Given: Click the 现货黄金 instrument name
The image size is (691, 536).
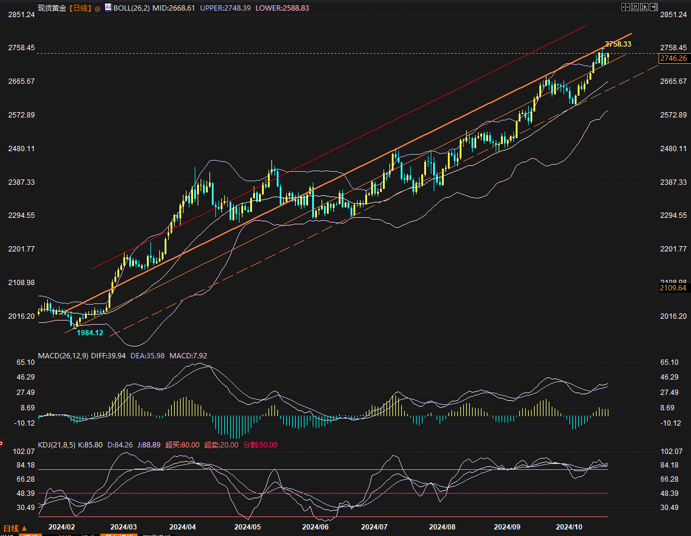Looking at the screenshot, I should [52, 8].
